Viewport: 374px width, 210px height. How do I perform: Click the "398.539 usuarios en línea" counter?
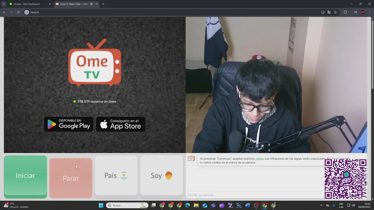tap(95, 101)
